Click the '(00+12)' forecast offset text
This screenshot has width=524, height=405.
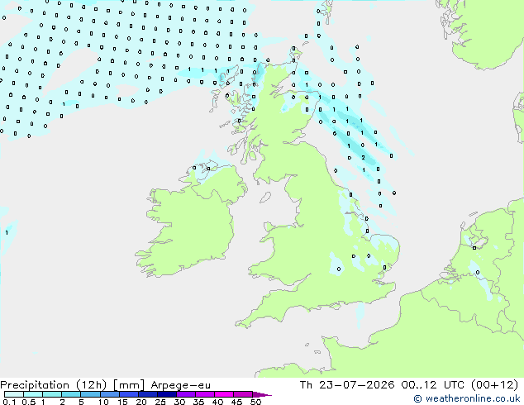(x=494, y=385)
